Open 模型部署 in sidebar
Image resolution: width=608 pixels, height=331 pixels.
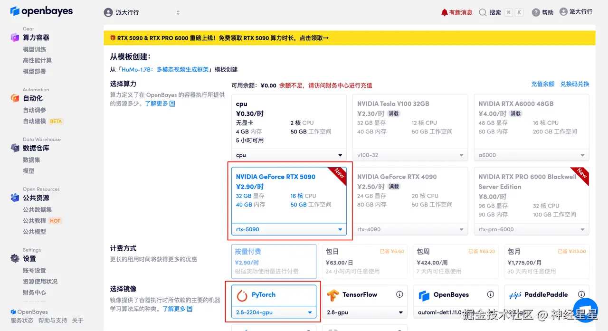click(35, 71)
